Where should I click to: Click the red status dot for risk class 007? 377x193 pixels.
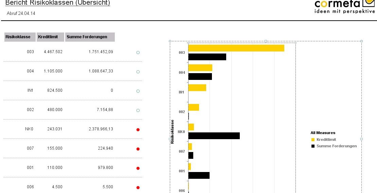pos(138,149)
